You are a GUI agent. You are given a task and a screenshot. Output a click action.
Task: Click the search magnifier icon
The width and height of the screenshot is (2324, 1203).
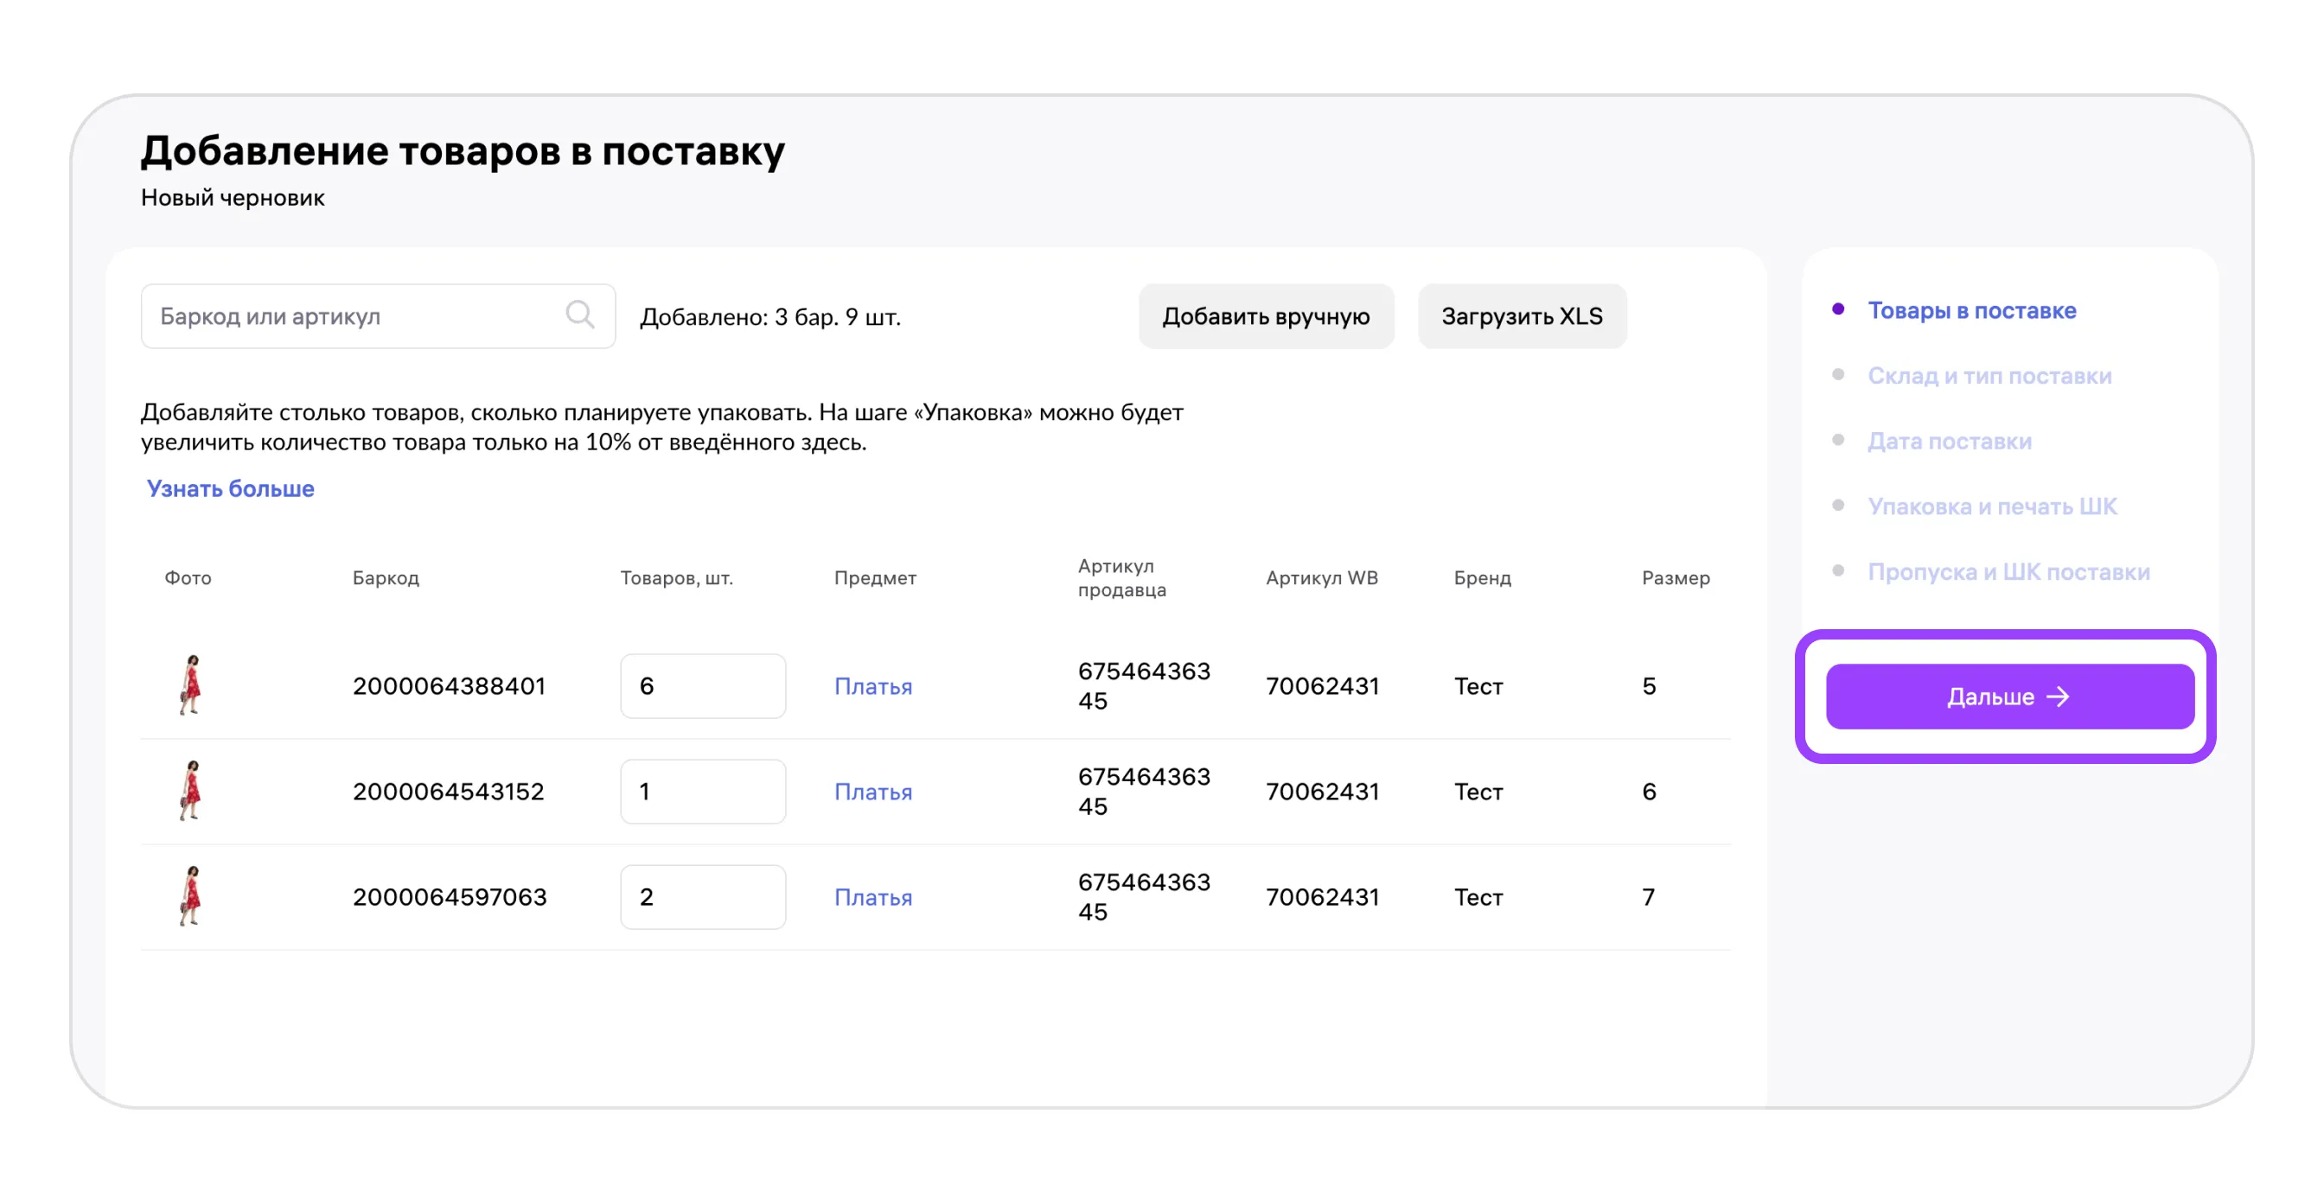coord(579,315)
